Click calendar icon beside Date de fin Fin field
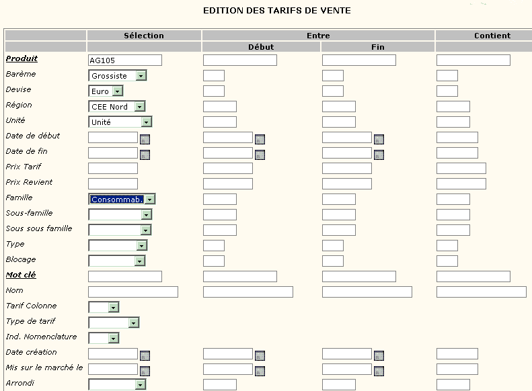 [x=379, y=155]
